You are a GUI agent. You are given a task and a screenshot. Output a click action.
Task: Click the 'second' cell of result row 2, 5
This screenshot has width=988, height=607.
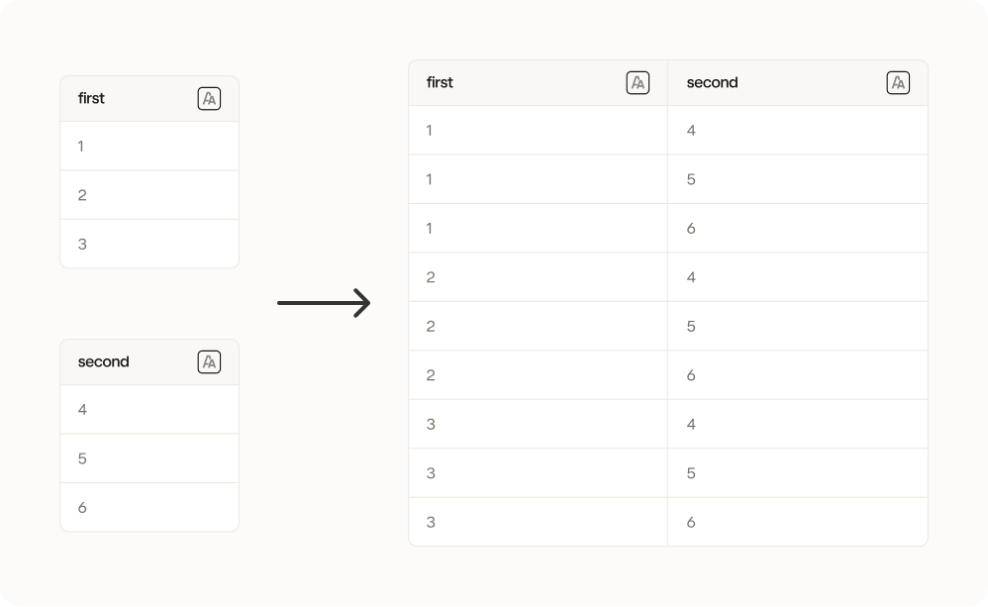pyautogui.click(x=798, y=327)
